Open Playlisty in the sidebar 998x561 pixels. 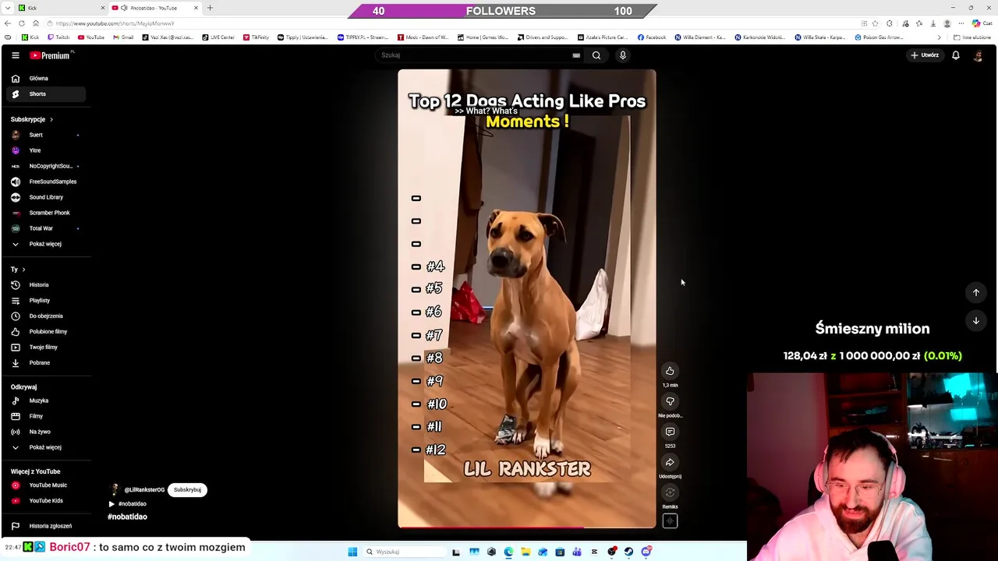click(x=45, y=300)
